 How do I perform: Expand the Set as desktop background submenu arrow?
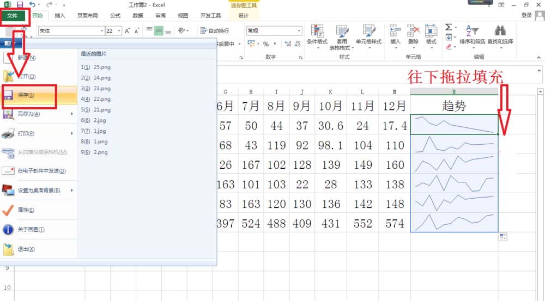point(72,191)
